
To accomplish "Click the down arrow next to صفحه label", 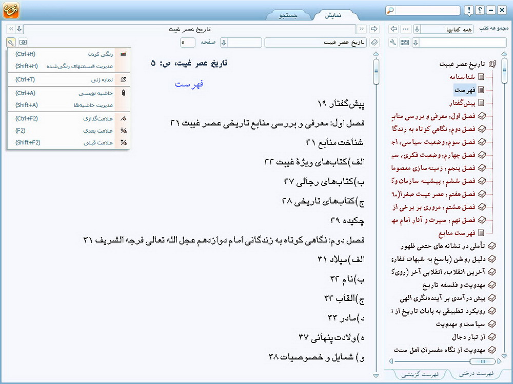I will point(224,42).
